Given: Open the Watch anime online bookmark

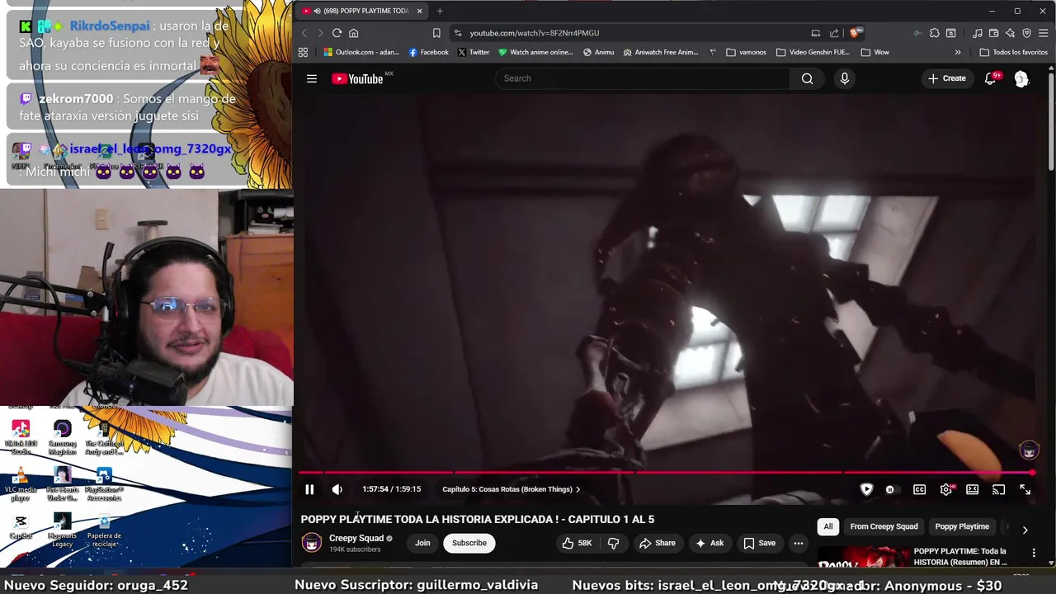Looking at the screenshot, I should 535,52.
